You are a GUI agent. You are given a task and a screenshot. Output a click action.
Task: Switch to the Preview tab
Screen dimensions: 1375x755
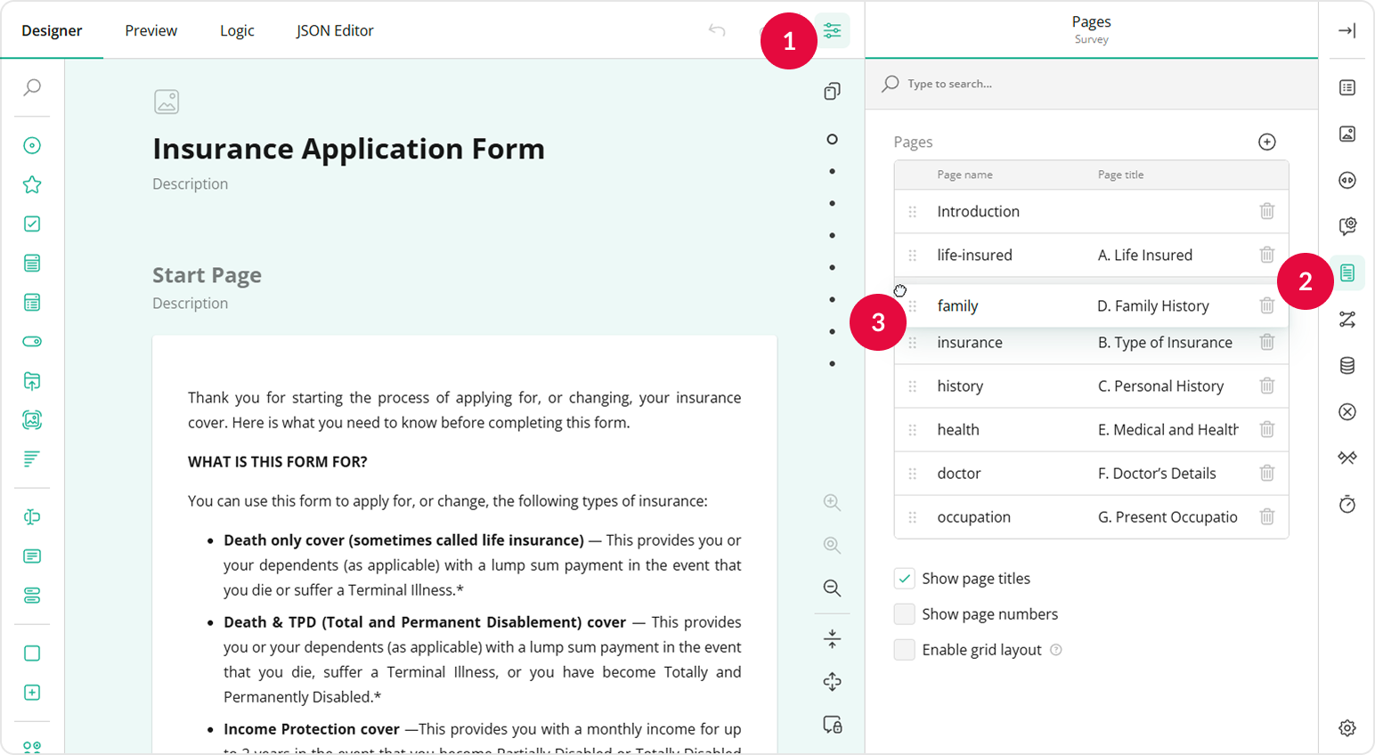point(150,29)
